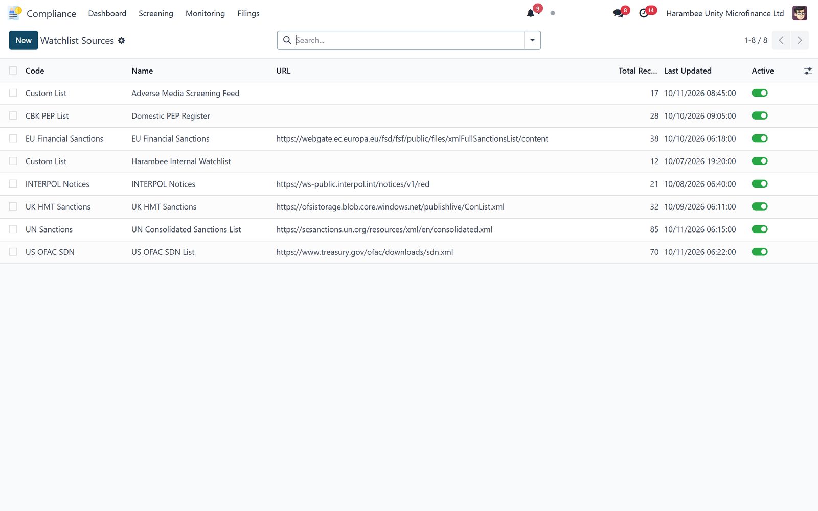Focus the Search input field
Screen dimensions: 818x511
click(x=409, y=40)
